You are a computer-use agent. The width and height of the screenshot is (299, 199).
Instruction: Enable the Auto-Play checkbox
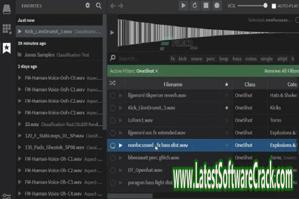(274, 6)
